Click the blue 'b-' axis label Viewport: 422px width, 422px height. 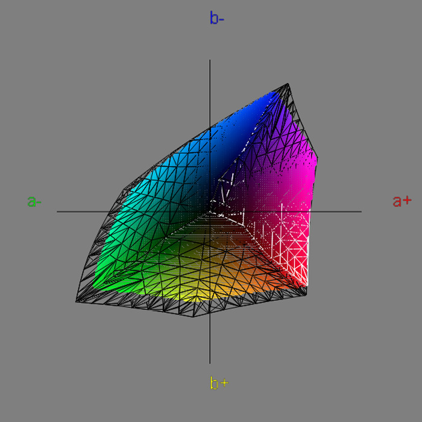pyautogui.click(x=217, y=18)
